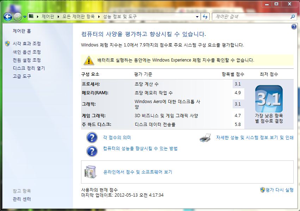The height and width of the screenshot is (211, 300).
Task: Select the 주 하드 디스크: row label
Action: [97, 124]
